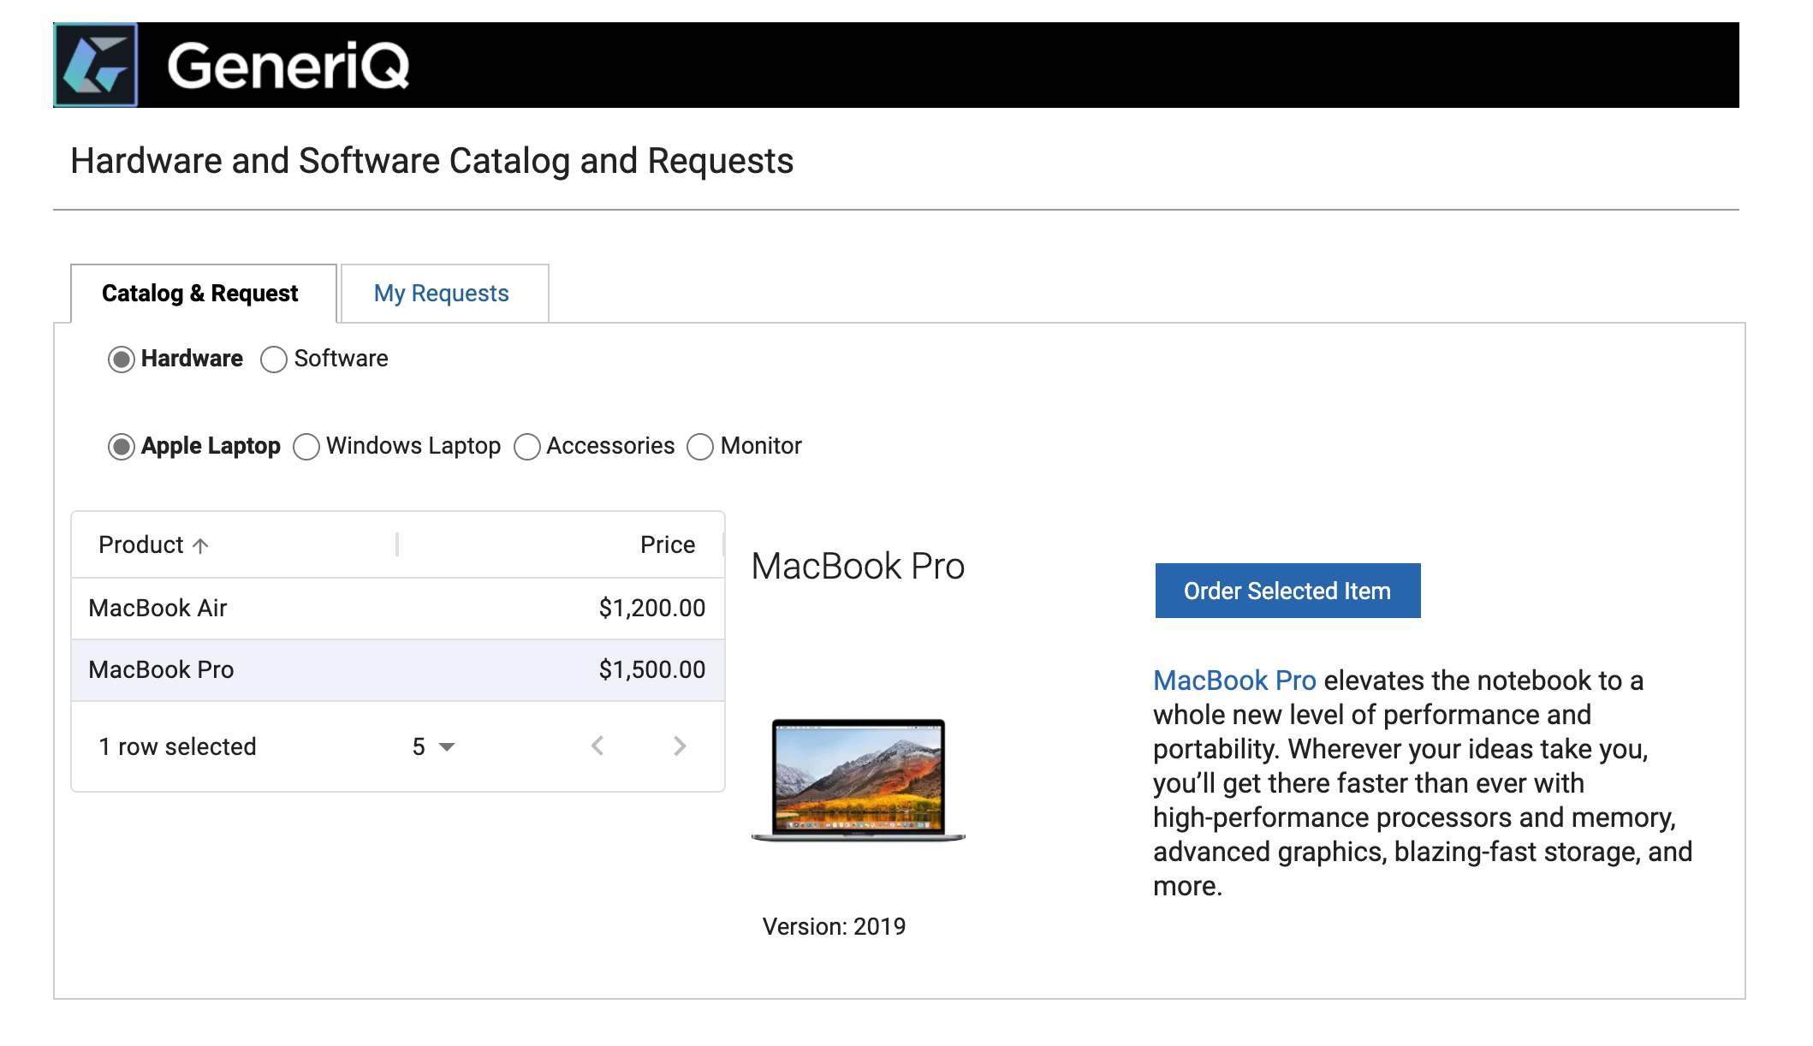Pick the Accessories radio option

[527, 447]
